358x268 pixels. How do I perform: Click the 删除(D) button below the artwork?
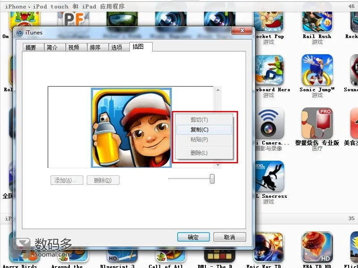coord(103,180)
